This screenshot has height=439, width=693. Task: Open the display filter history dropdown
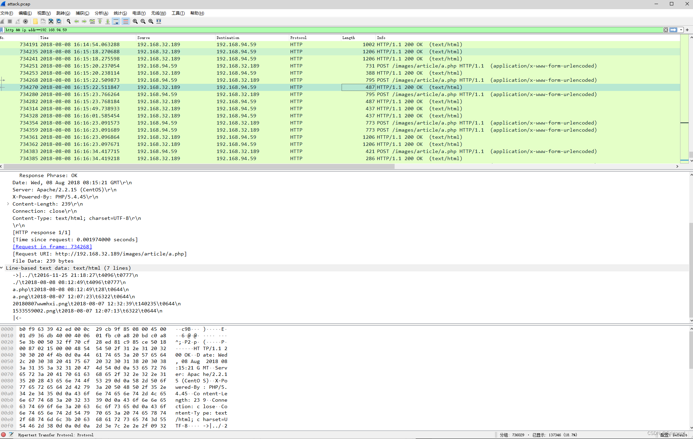(x=681, y=30)
